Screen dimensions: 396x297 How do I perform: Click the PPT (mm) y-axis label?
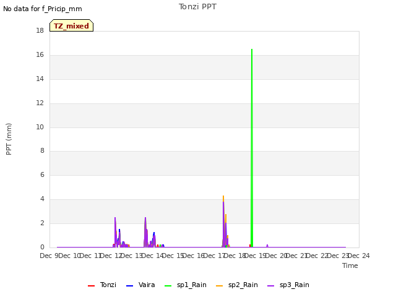point(9,139)
